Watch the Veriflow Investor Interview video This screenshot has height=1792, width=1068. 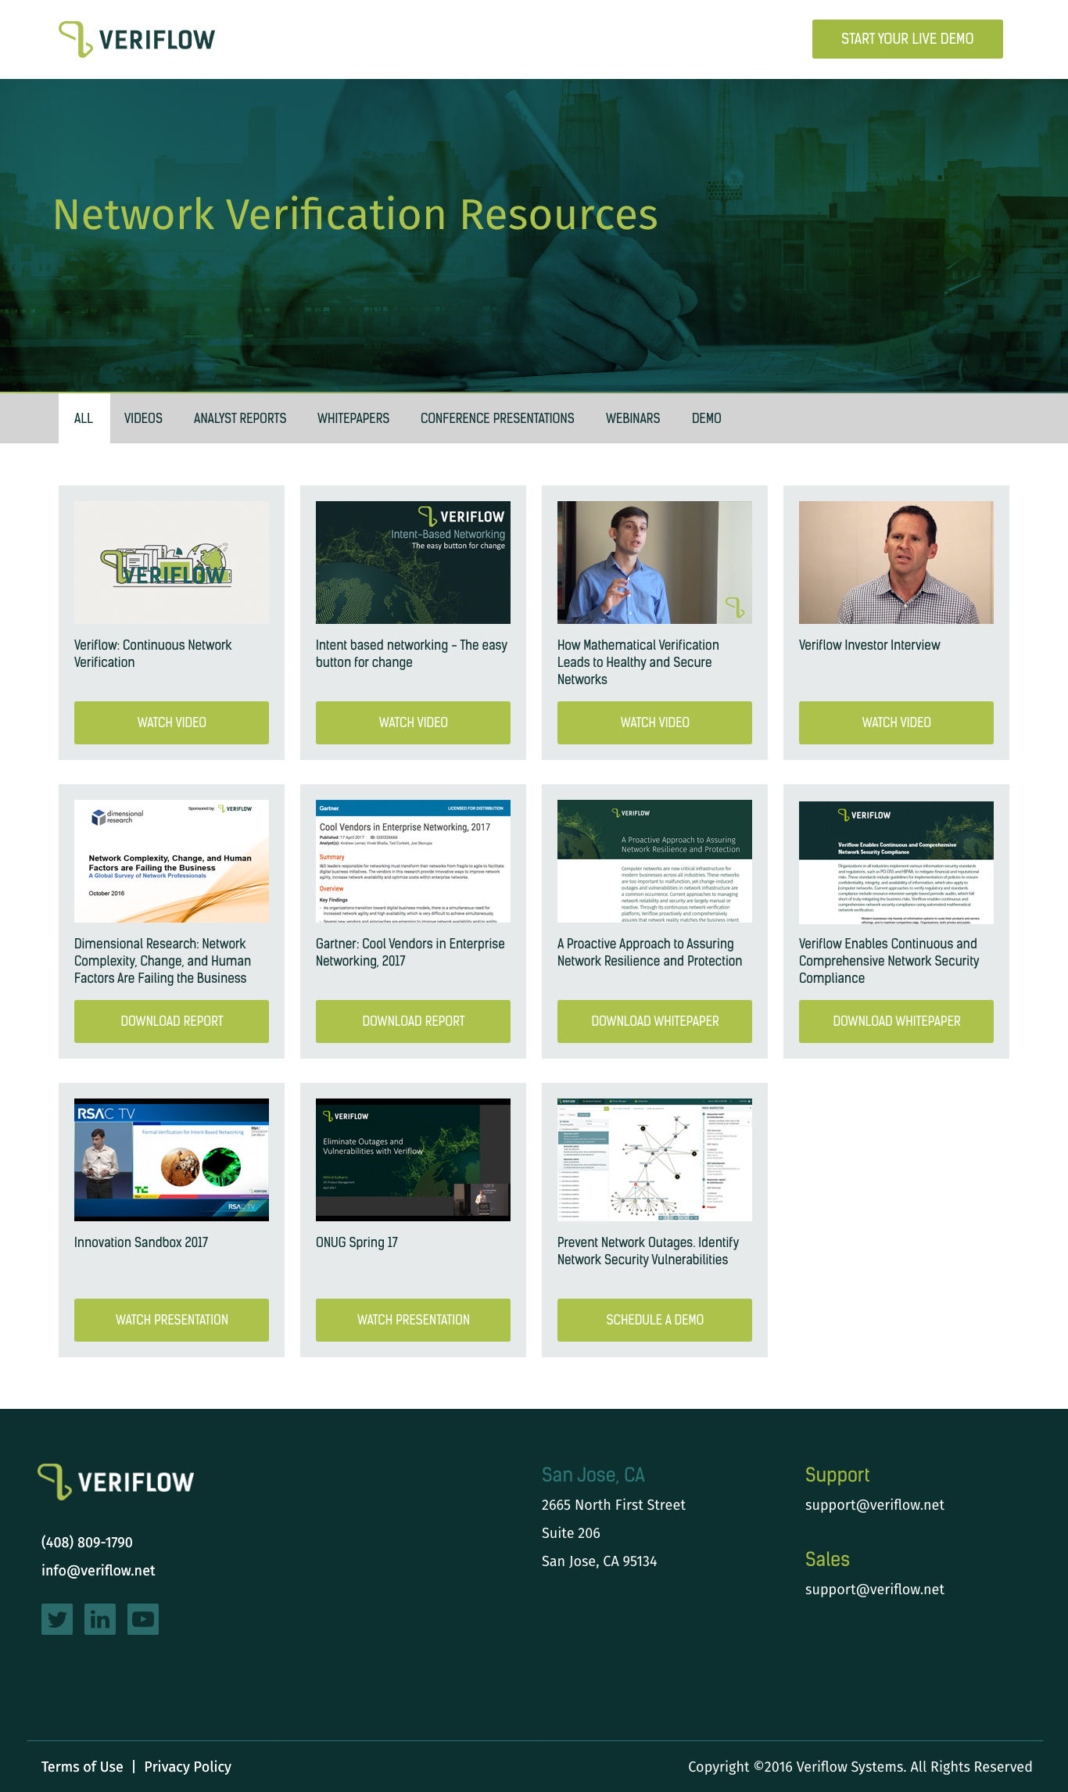pyautogui.click(x=896, y=722)
